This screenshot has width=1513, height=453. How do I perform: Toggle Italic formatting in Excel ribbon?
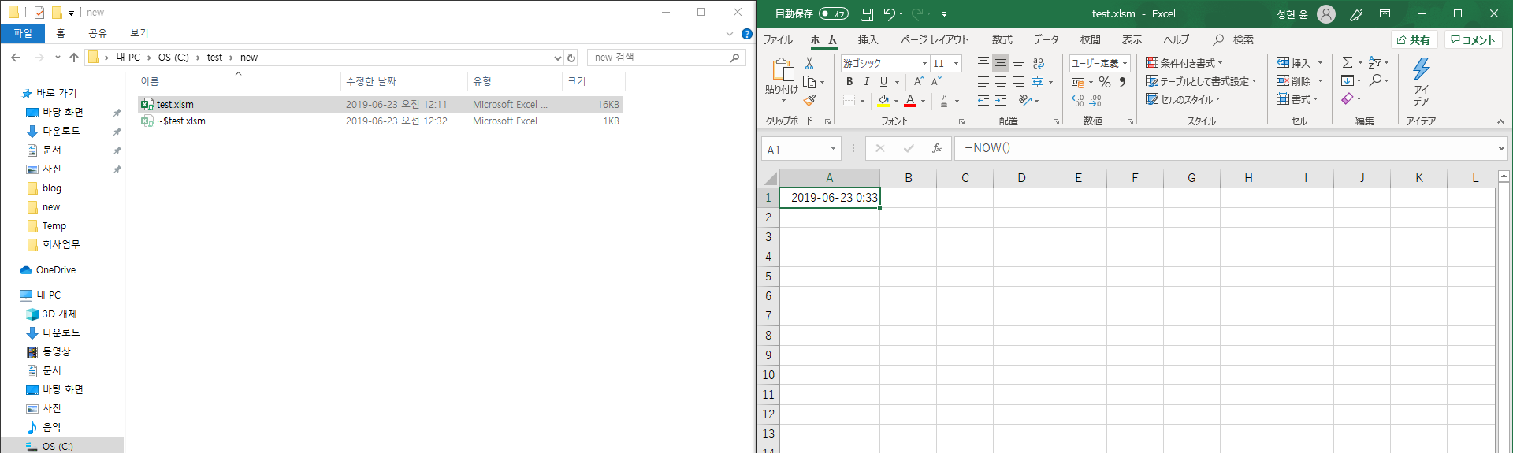pyautogui.click(x=867, y=82)
